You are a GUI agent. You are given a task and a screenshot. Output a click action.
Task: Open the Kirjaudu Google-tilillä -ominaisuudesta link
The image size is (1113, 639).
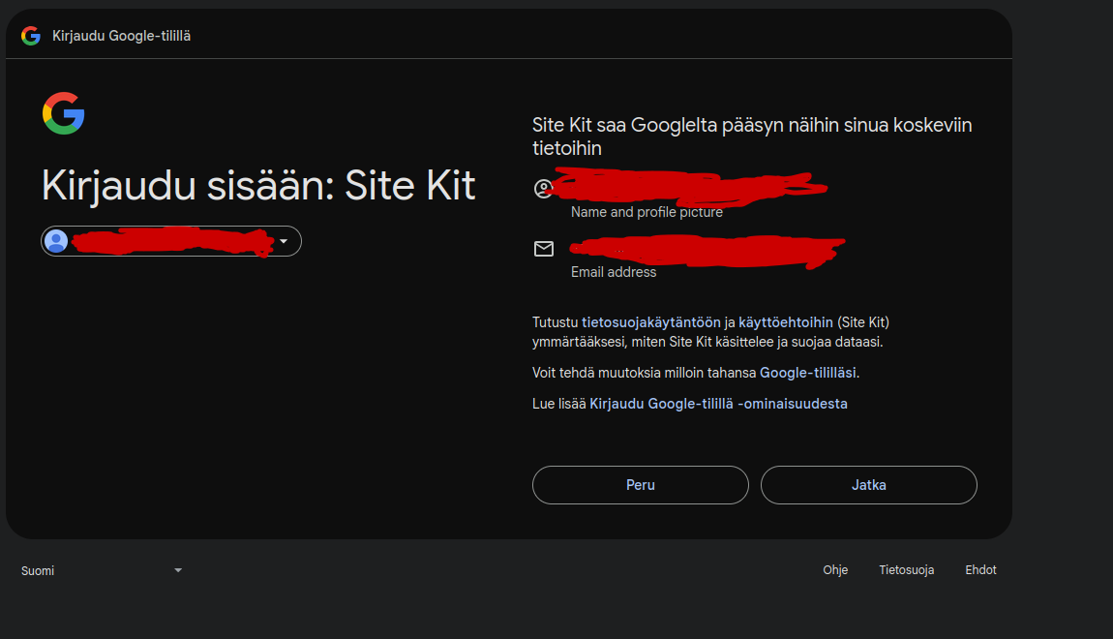(718, 404)
